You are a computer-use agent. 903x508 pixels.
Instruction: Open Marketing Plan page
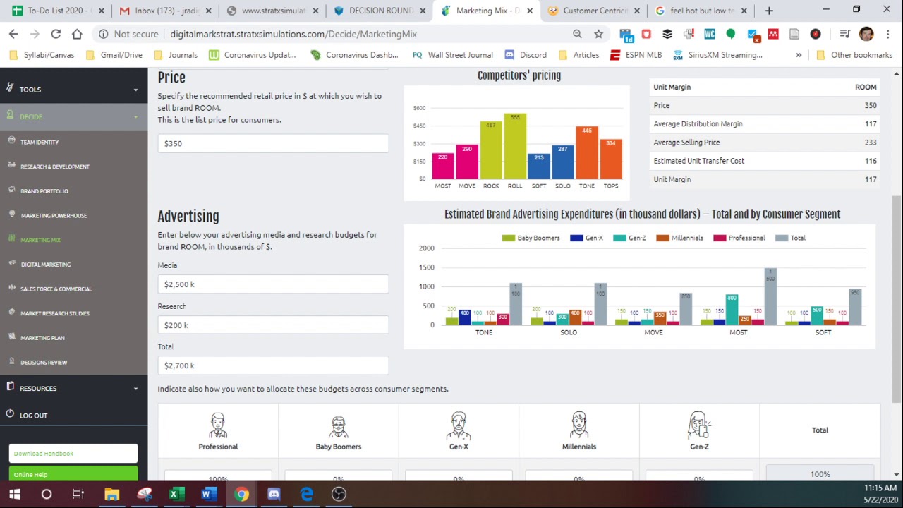pos(42,338)
